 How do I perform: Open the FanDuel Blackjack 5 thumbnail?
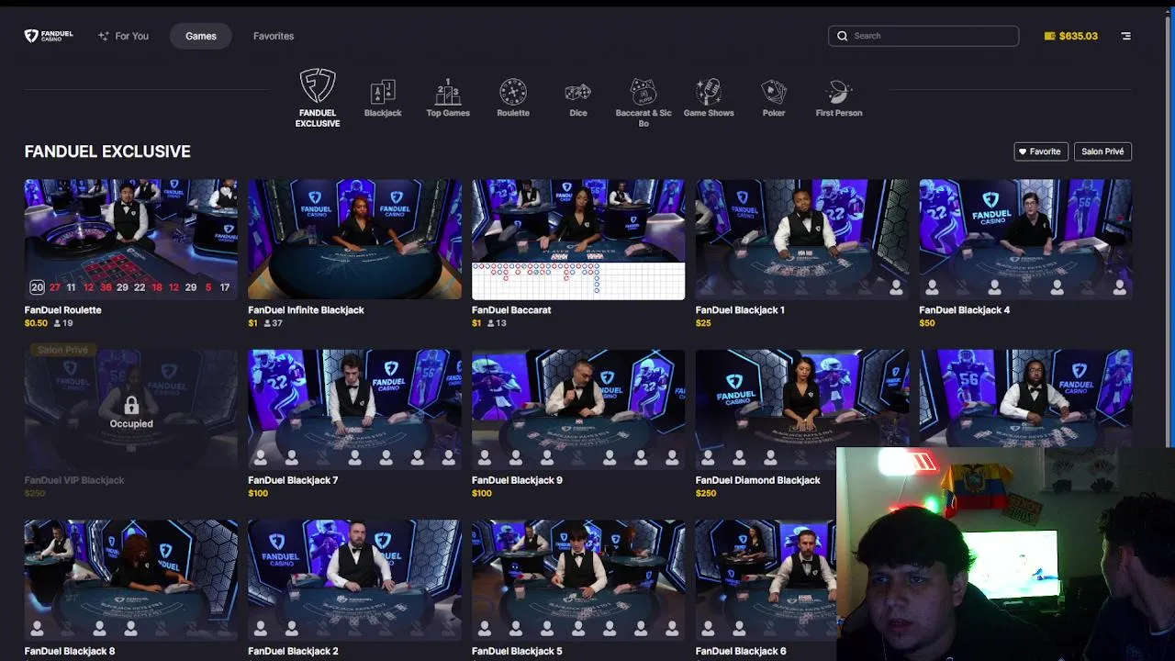pos(578,580)
